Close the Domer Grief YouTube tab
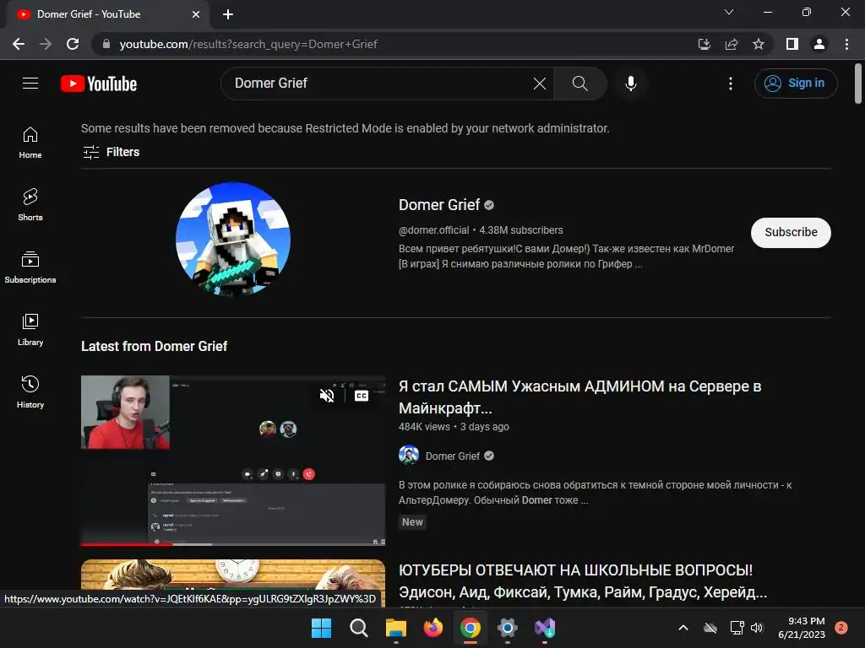 (x=196, y=14)
